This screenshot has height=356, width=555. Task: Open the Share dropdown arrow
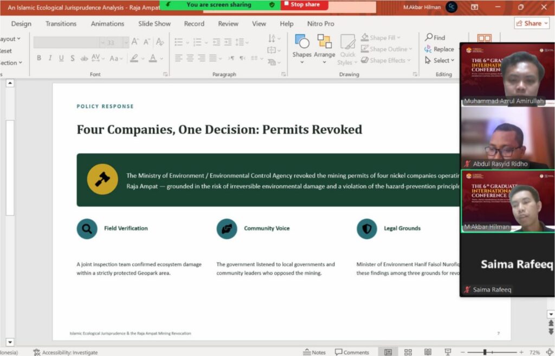[x=546, y=23]
